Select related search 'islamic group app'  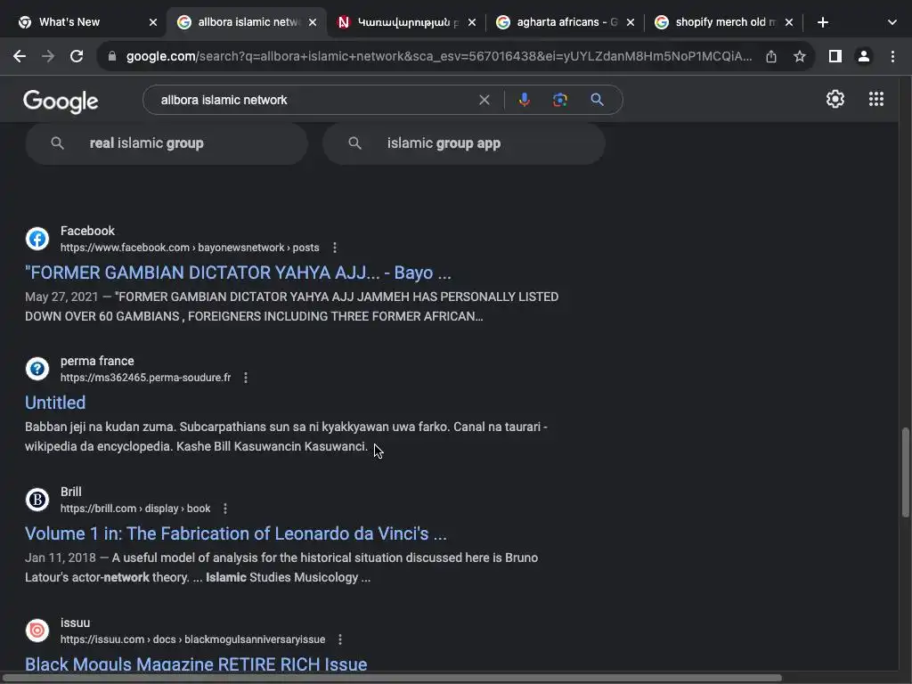[x=463, y=143]
